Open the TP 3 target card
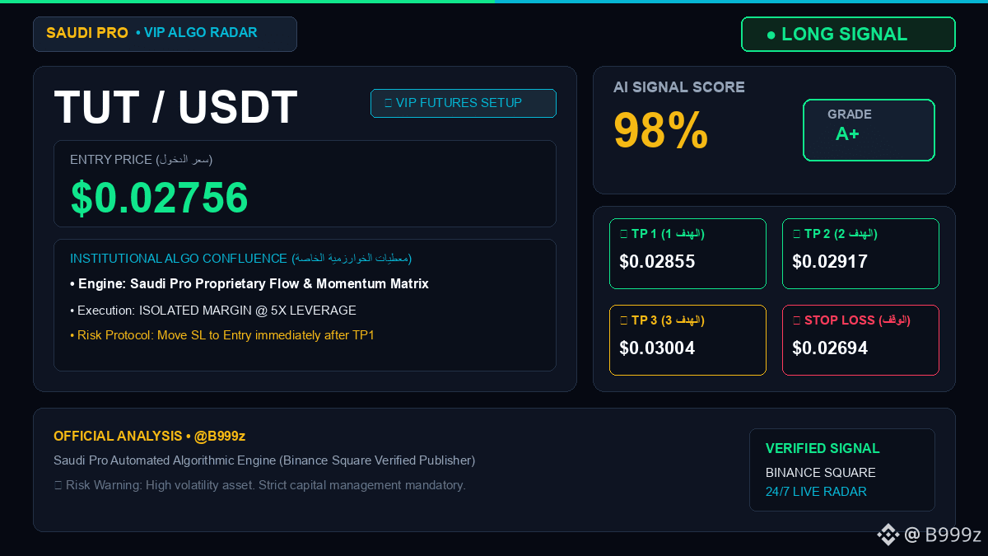Screen dimensions: 988x556 click(687, 340)
